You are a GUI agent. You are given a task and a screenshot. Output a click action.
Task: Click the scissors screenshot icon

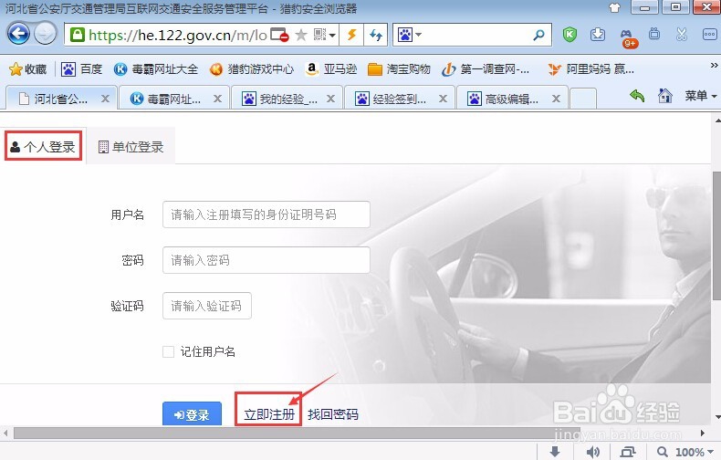(x=682, y=35)
